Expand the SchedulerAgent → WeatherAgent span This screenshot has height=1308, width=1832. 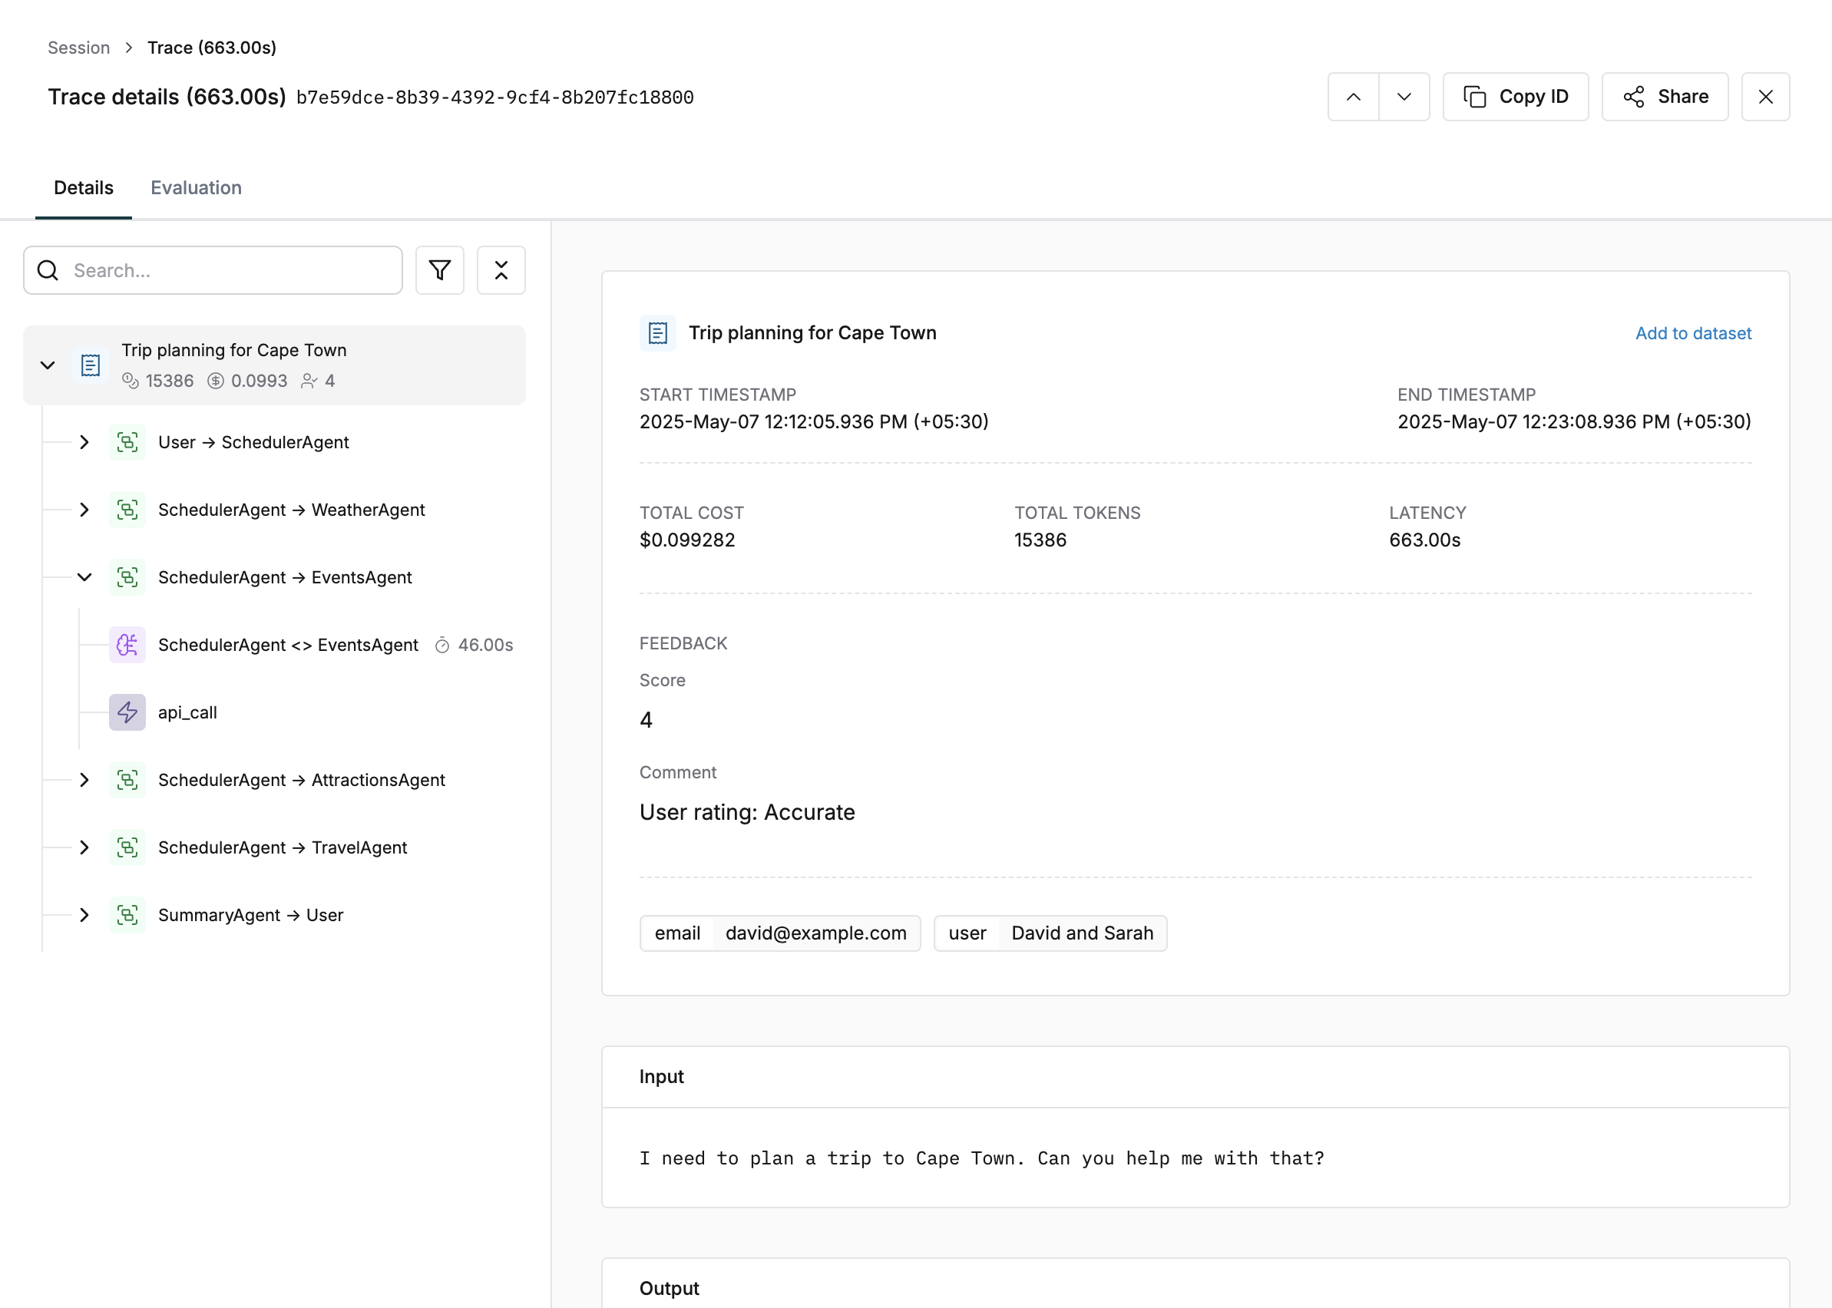point(84,510)
